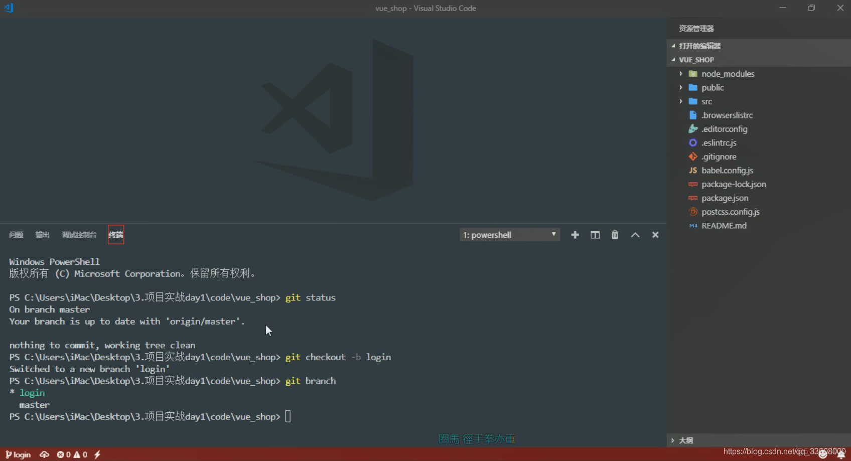The width and height of the screenshot is (851, 461).
Task: Open the .editorconfig file
Action: tap(725, 129)
